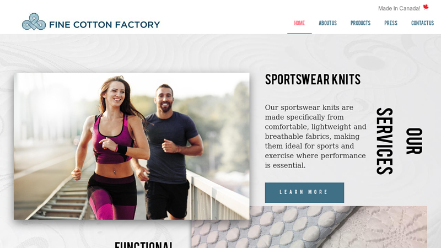This screenshot has width=441, height=248.
Task: Click the Our Services vertical heading
Action: pyautogui.click(x=399, y=141)
